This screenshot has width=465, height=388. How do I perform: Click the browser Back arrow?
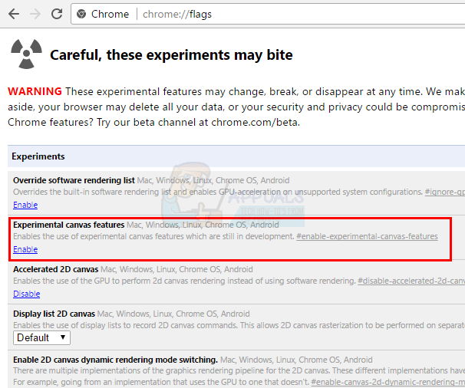click(x=14, y=14)
